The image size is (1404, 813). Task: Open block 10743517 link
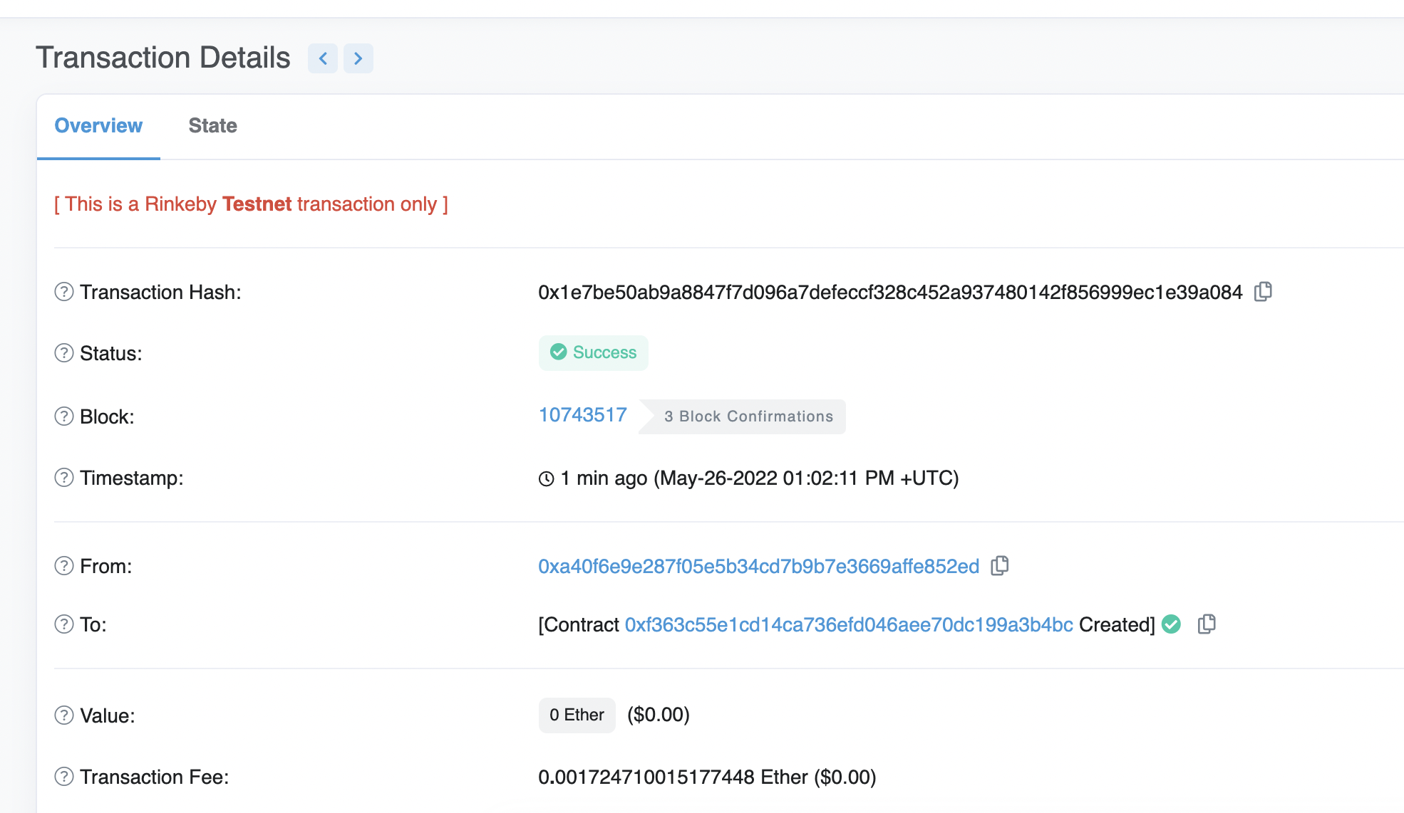[x=582, y=415]
